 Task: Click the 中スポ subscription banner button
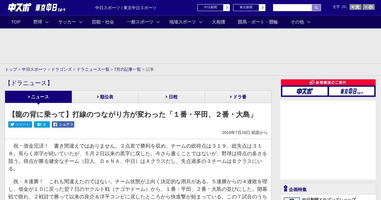[x=305, y=91]
